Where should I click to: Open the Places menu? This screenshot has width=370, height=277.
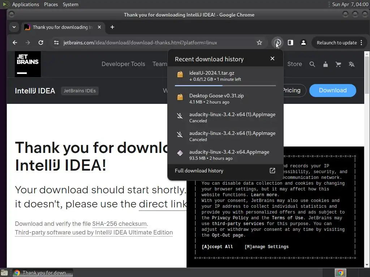(x=51, y=4)
